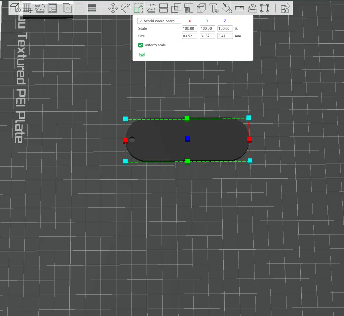Select the Rotate tool
The height and width of the screenshot is (316, 344).
coord(126,8)
